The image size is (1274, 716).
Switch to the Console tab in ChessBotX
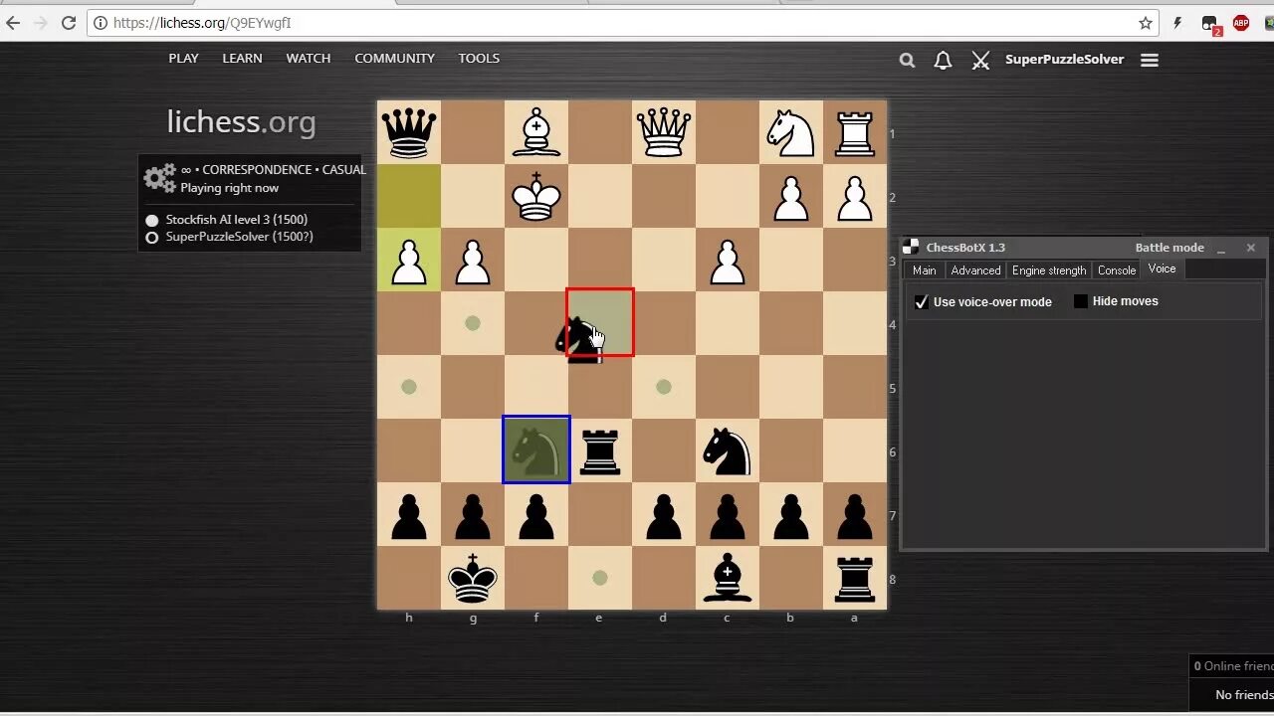(1116, 269)
